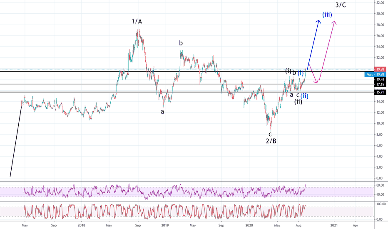Click the 2018 label on time axis
388x229 pixels.
tap(82, 225)
